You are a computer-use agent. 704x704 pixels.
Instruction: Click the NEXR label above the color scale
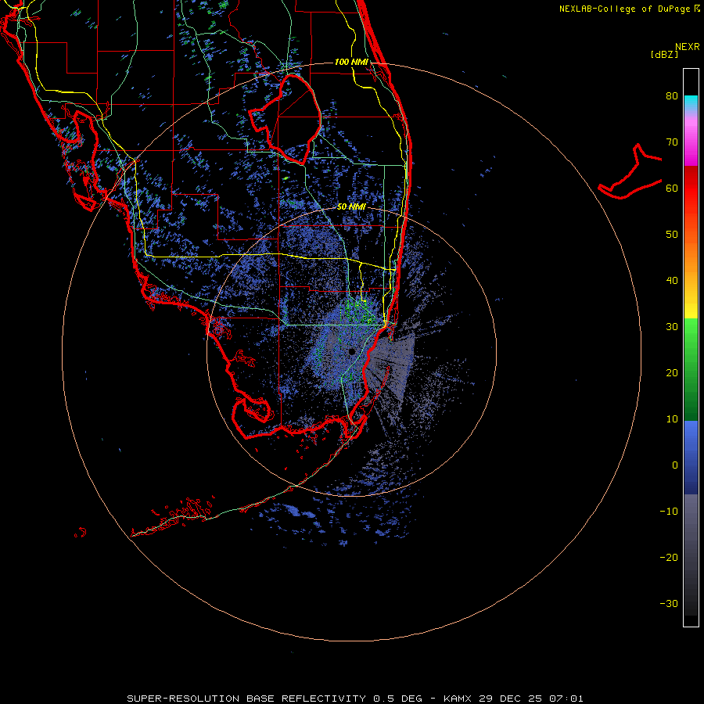click(688, 47)
